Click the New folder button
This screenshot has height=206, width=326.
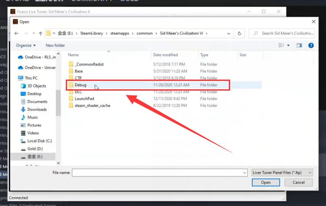55,46
